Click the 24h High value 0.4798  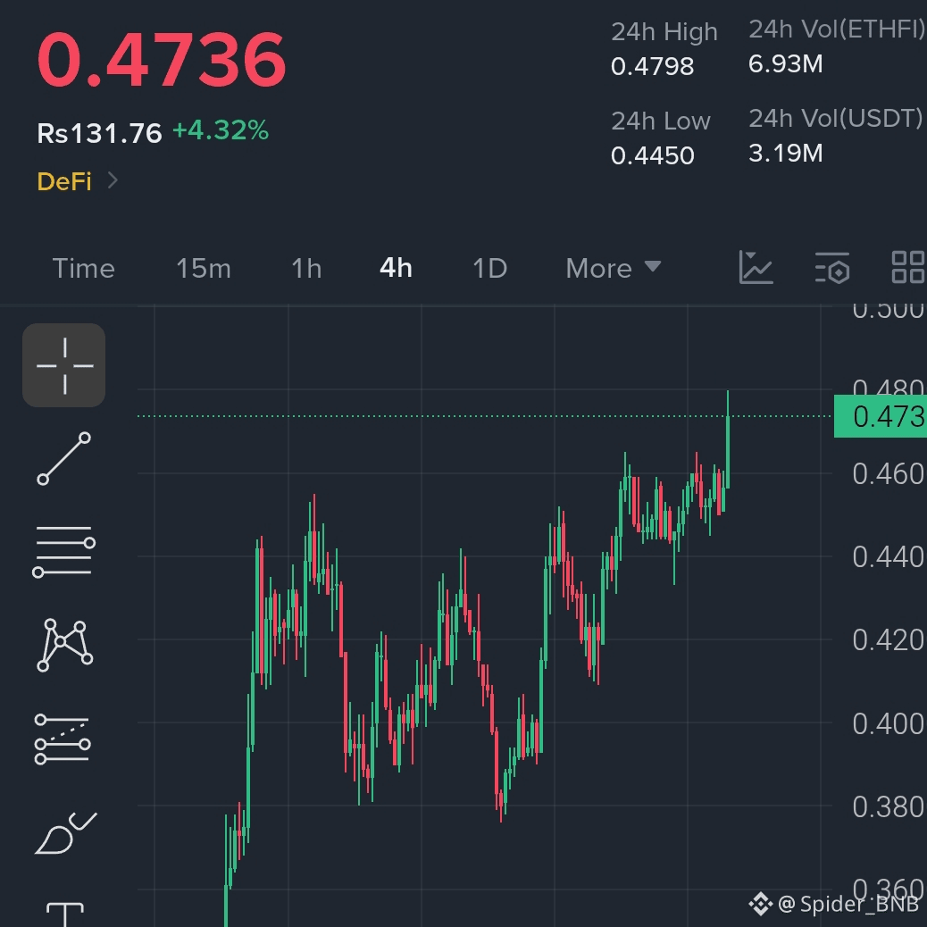[x=652, y=66]
